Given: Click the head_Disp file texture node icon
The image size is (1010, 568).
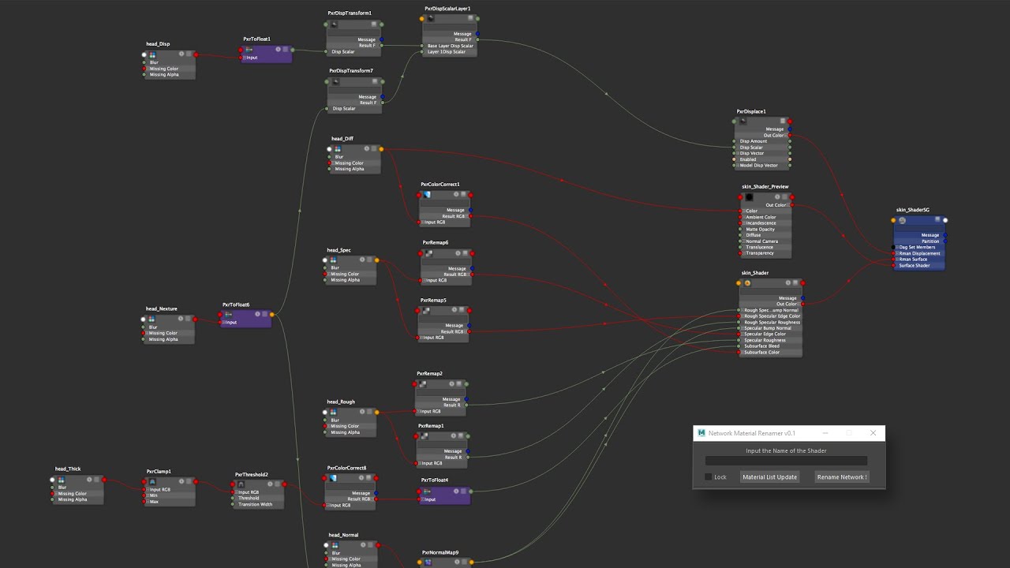Looking at the screenshot, I should [152, 54].
